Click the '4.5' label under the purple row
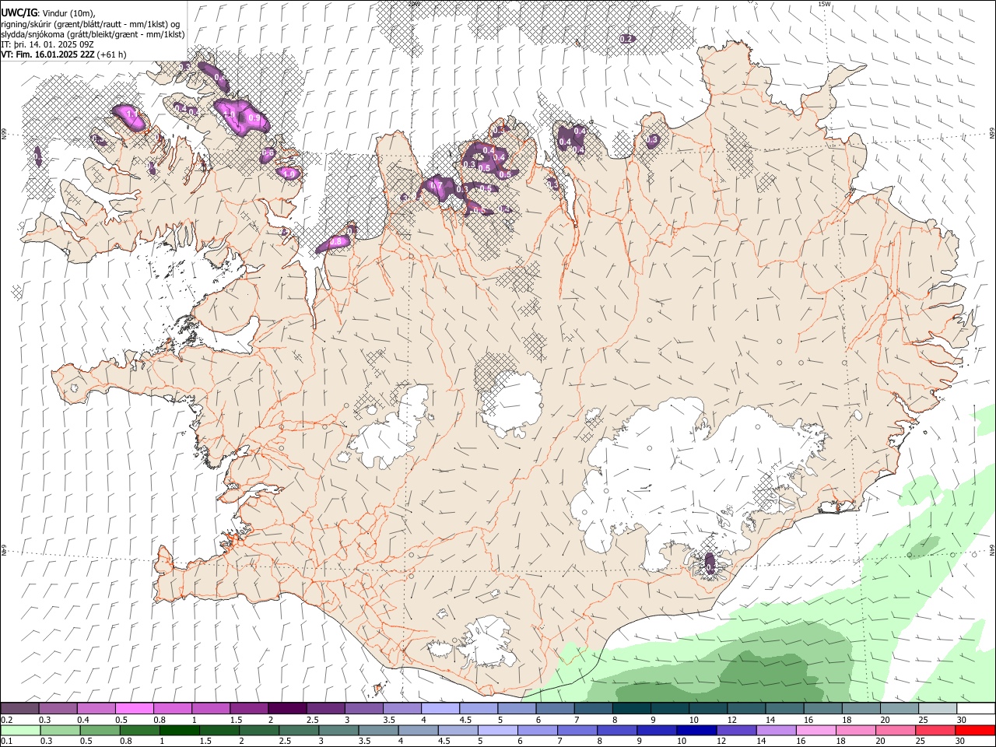996x747 pixels. [465, 720]
